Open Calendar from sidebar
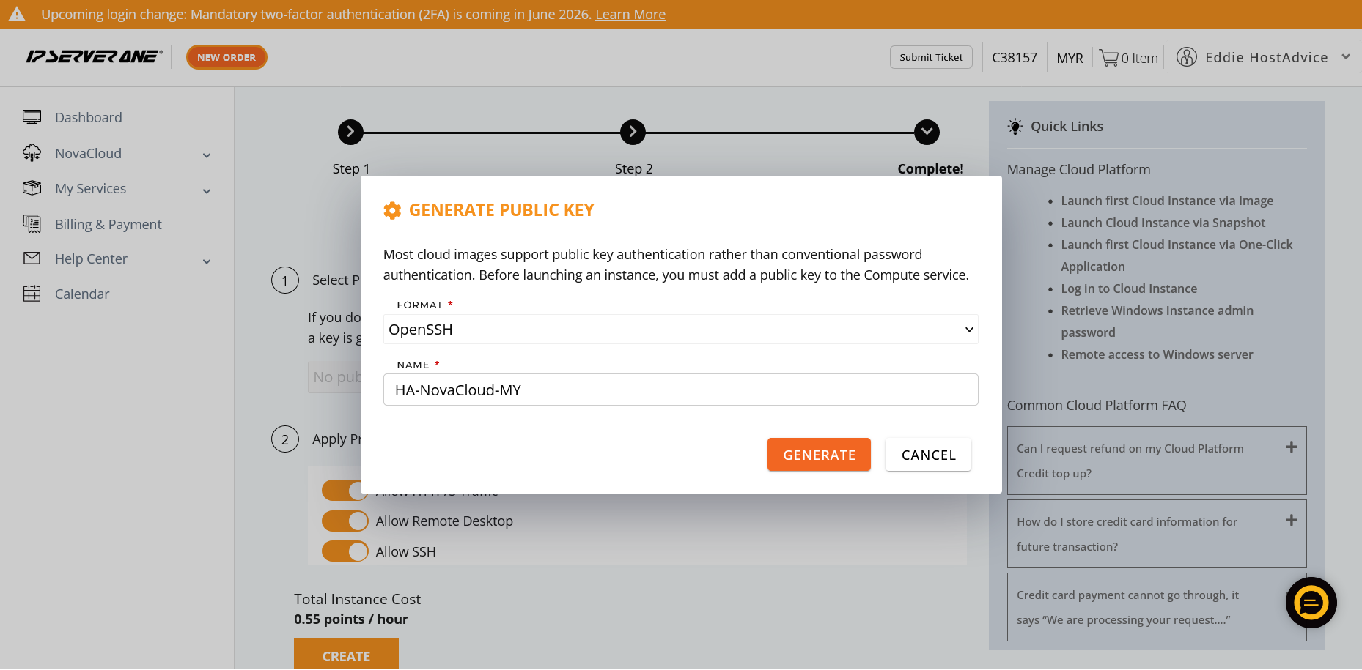This screenshot has width=1362, height=670. point(82,294)
